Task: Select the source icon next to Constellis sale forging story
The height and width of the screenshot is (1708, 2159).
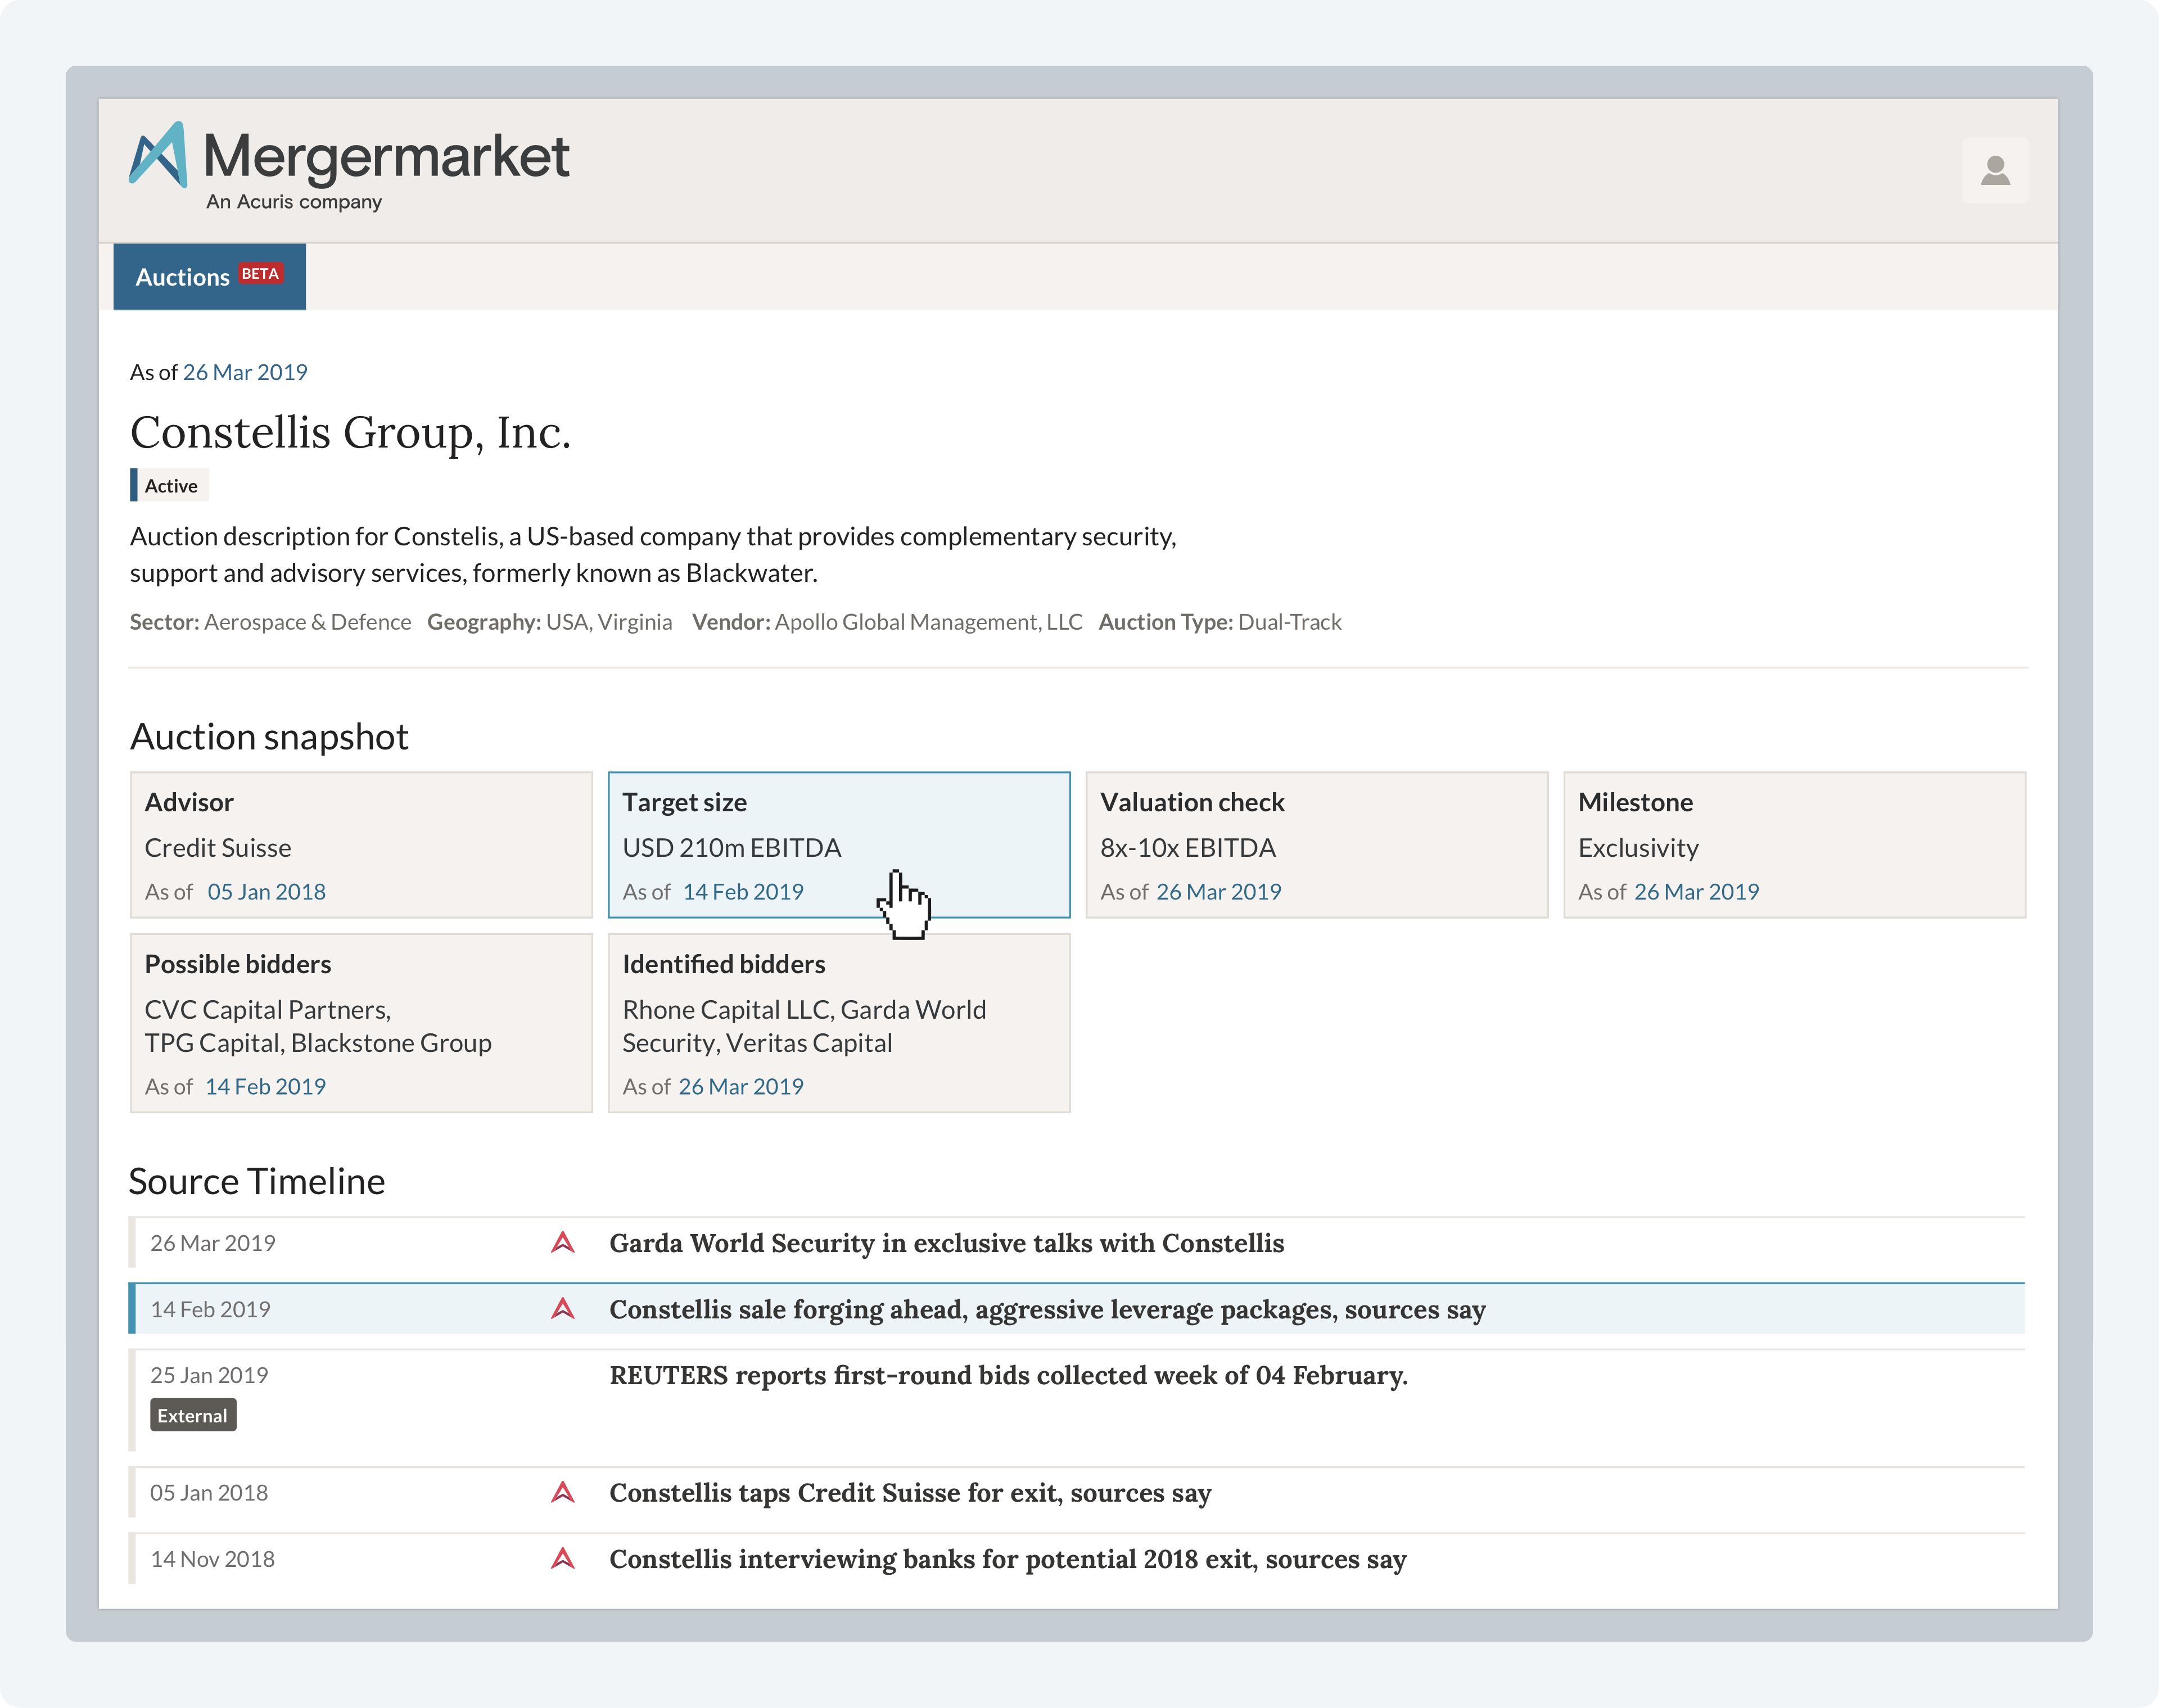Action: 563,1308
